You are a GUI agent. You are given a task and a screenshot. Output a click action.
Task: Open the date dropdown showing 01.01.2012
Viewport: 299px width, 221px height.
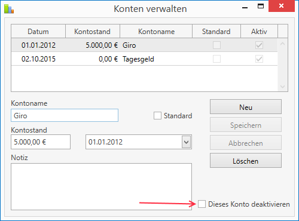187,142
